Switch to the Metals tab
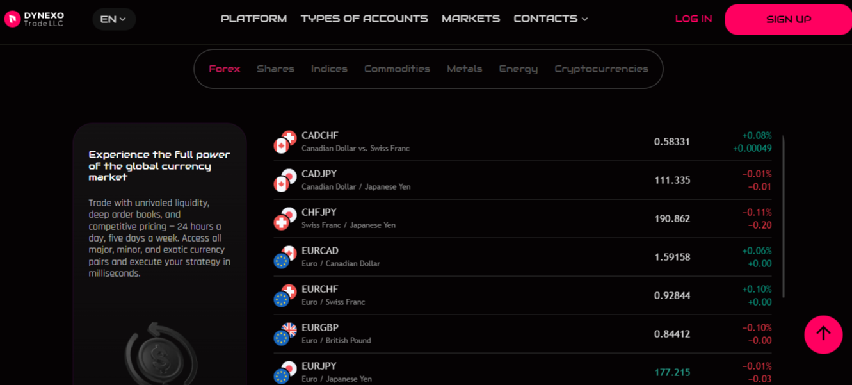 click(x=464, y=69)
